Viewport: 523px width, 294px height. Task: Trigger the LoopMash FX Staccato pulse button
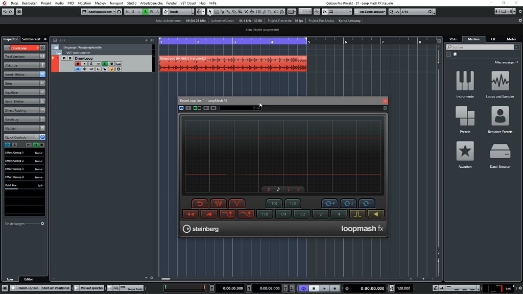(x=357, y=214)
